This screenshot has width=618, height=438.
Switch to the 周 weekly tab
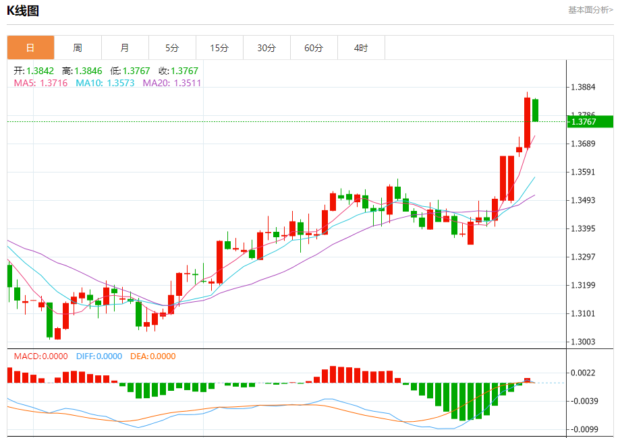78,48
